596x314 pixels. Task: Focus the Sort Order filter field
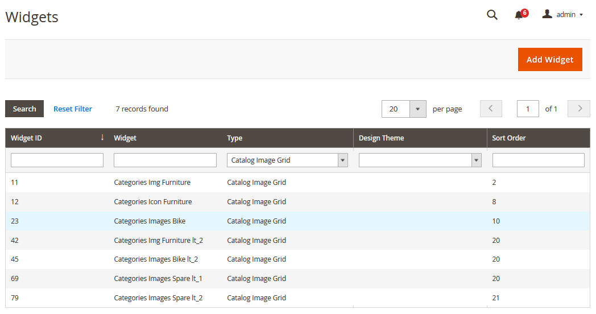538,160
